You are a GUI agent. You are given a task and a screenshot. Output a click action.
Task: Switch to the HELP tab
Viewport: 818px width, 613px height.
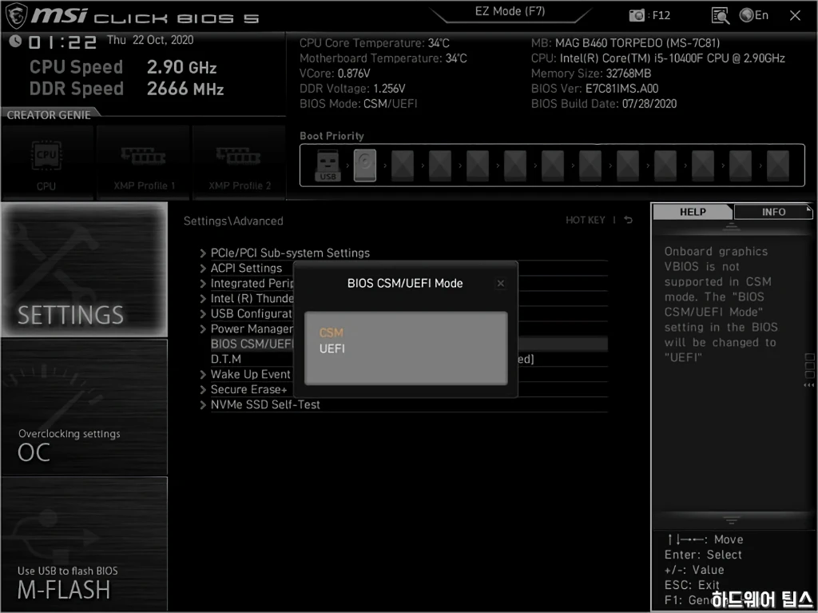pos(693,212)
